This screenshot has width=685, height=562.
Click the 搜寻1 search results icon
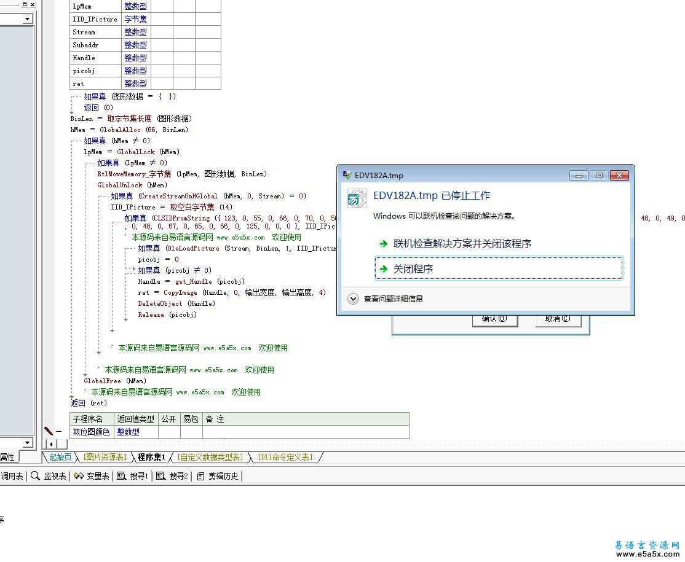point(121,476)
